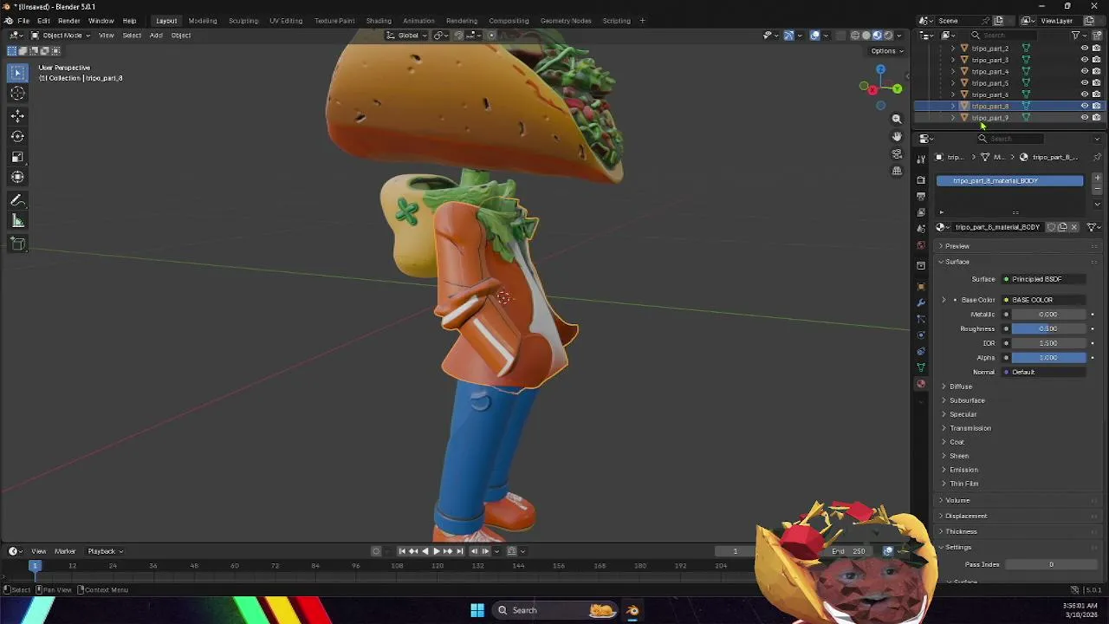Add a material slot with plus
Image resolution: width=1109 pixels, height=624 pixels.
point(1098,178)
